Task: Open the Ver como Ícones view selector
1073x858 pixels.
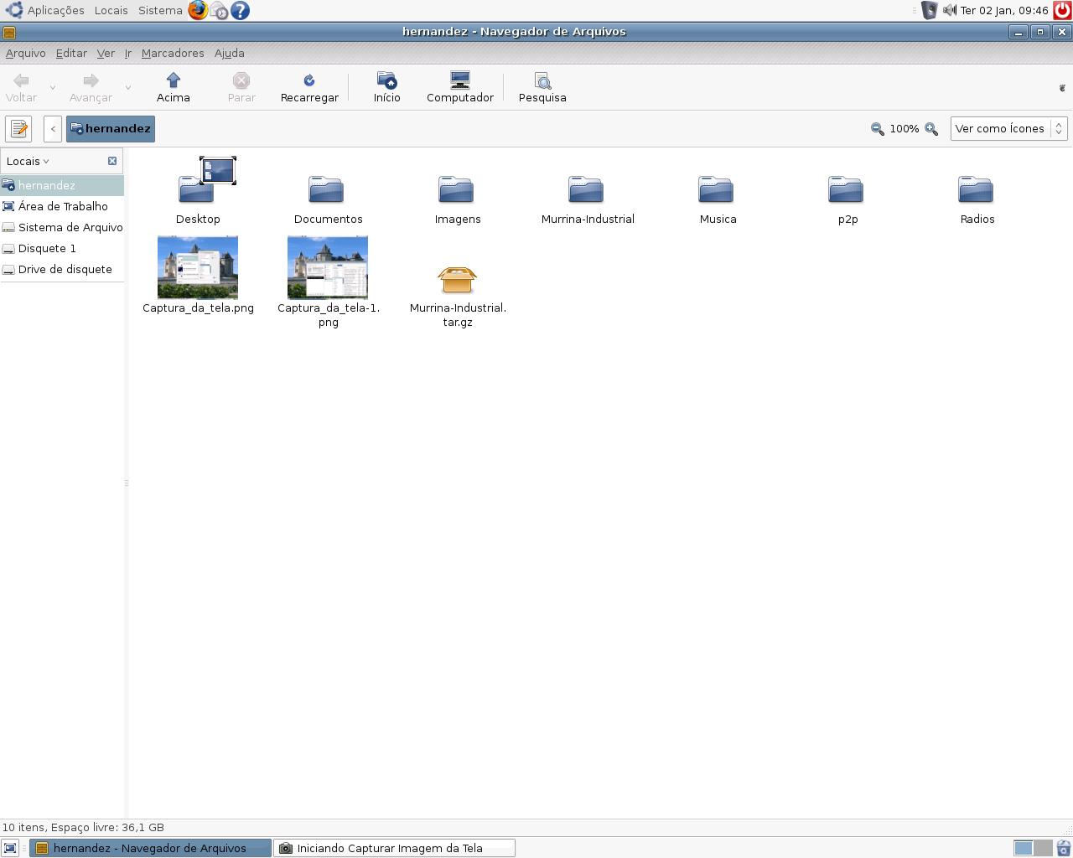Action: (x=1008, y=129)
